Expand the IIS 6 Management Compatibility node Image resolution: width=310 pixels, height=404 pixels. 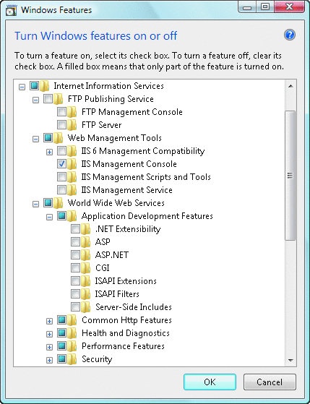pos(49,152)
